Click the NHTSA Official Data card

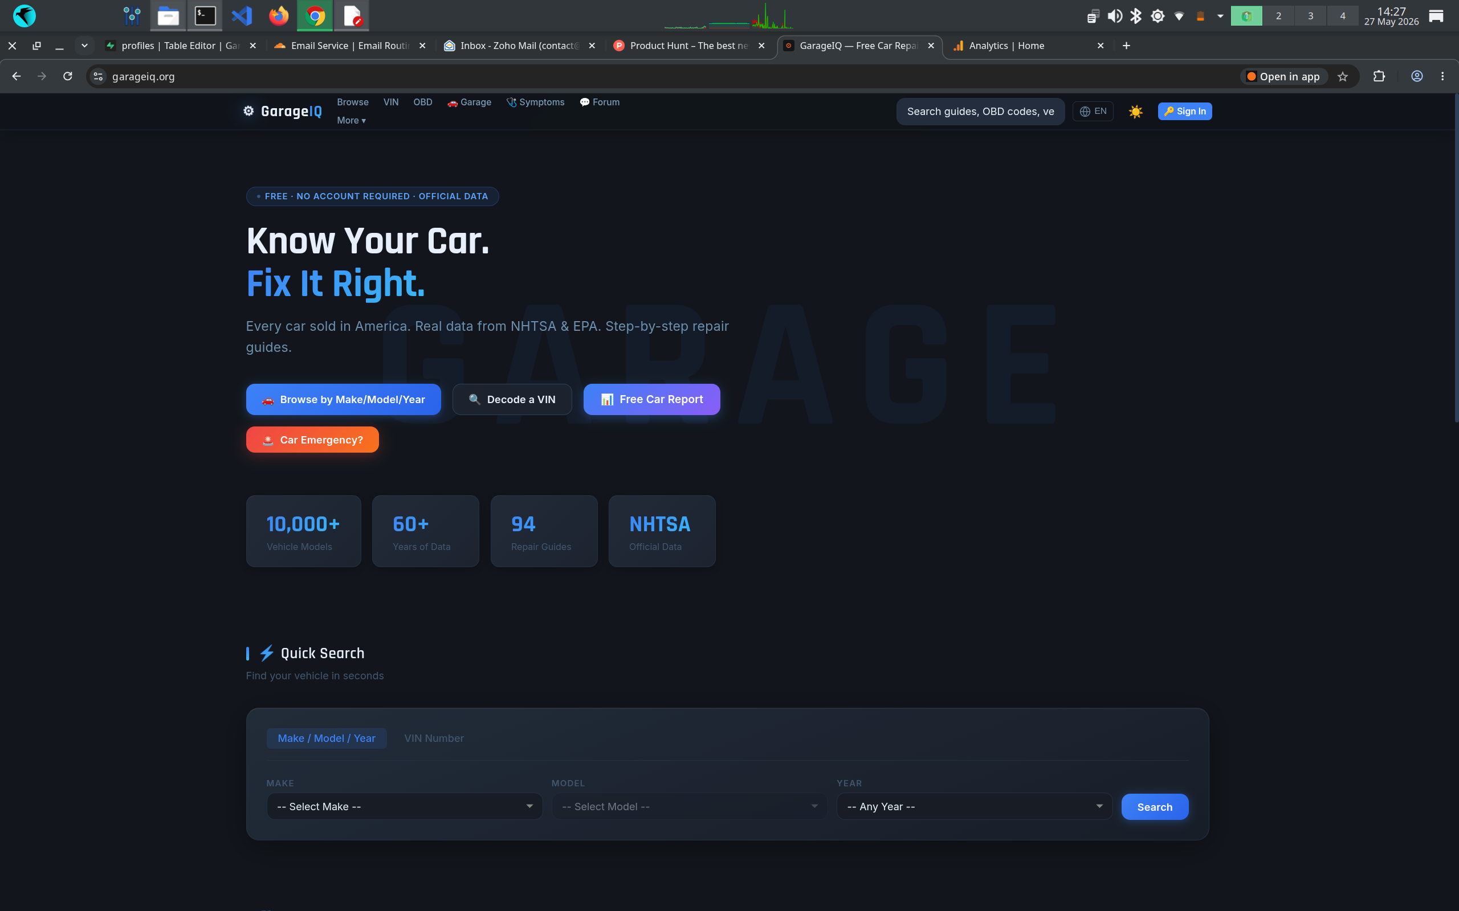point(662,531)
